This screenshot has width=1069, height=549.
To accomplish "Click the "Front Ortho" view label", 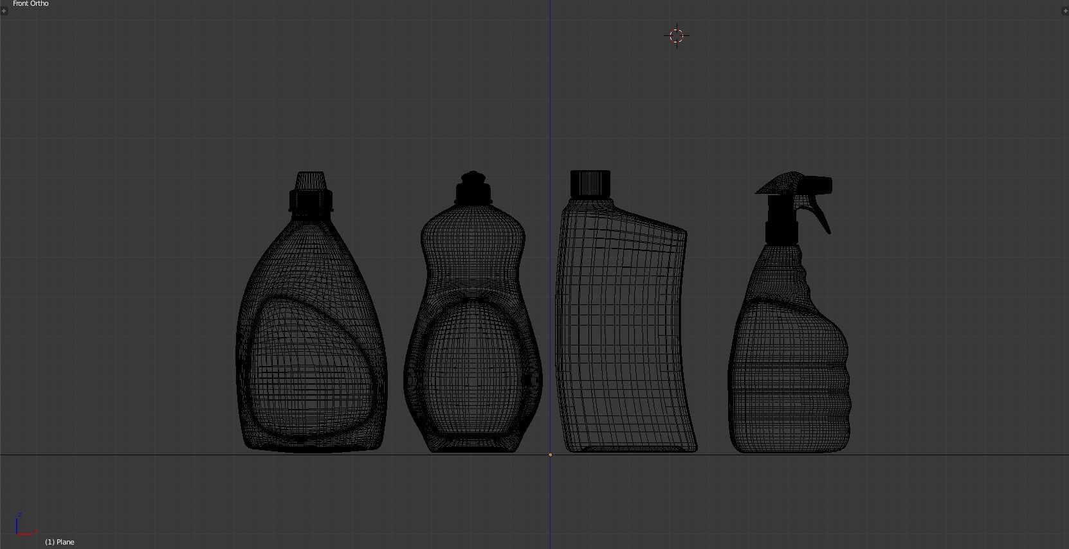I will pyautogui.click(x=30, y=4).
